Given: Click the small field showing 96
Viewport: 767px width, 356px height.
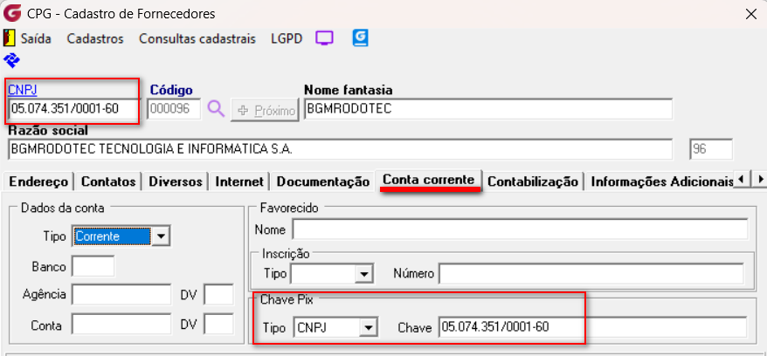Looking at the screenshot, I should click(x=711, y=149).
